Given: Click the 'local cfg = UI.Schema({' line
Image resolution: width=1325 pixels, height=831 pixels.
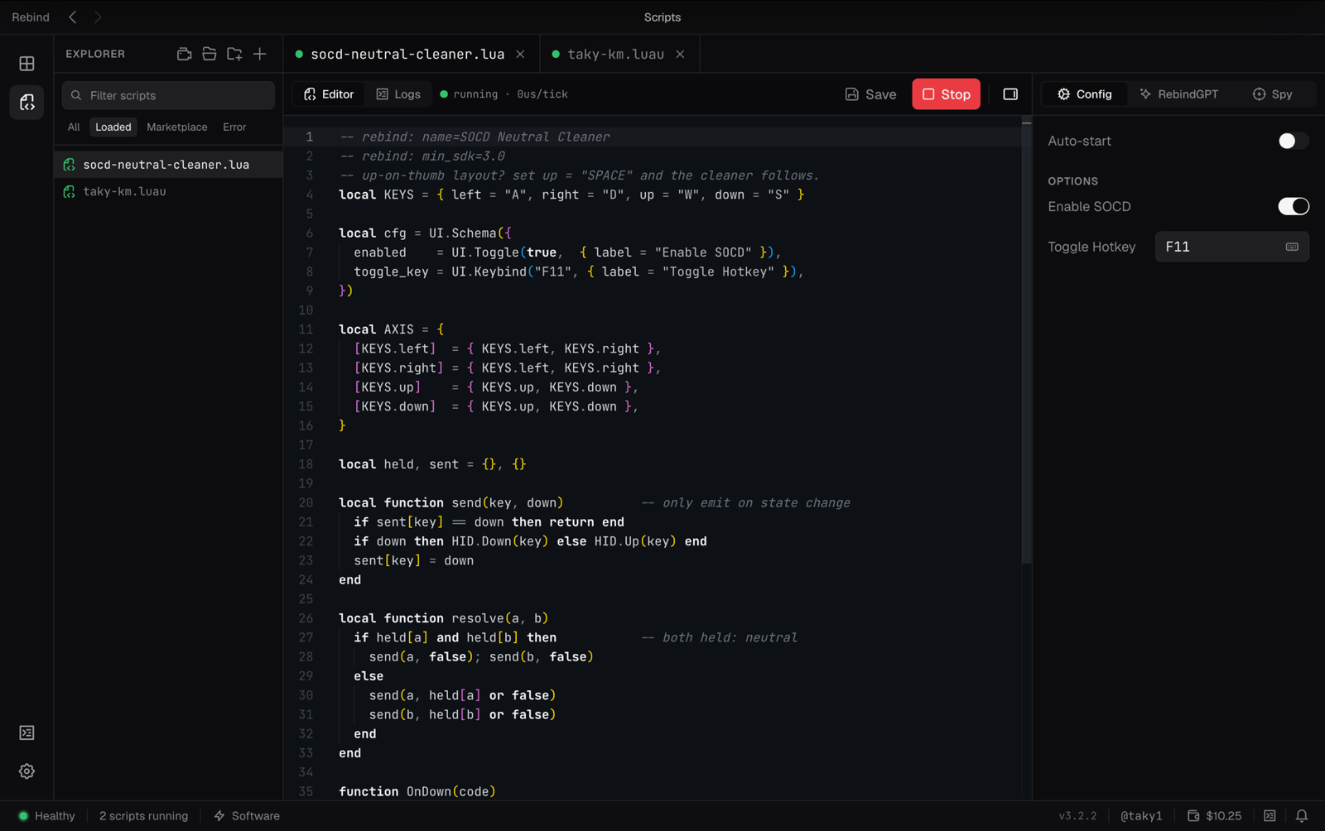Looking at the screenshot, I should (x=425, y=233).
